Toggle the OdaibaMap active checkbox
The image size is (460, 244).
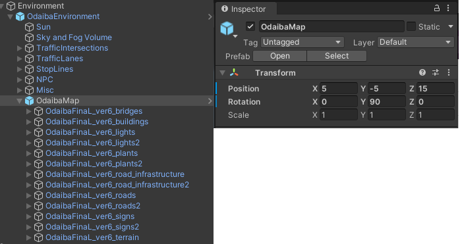point(250,27)
